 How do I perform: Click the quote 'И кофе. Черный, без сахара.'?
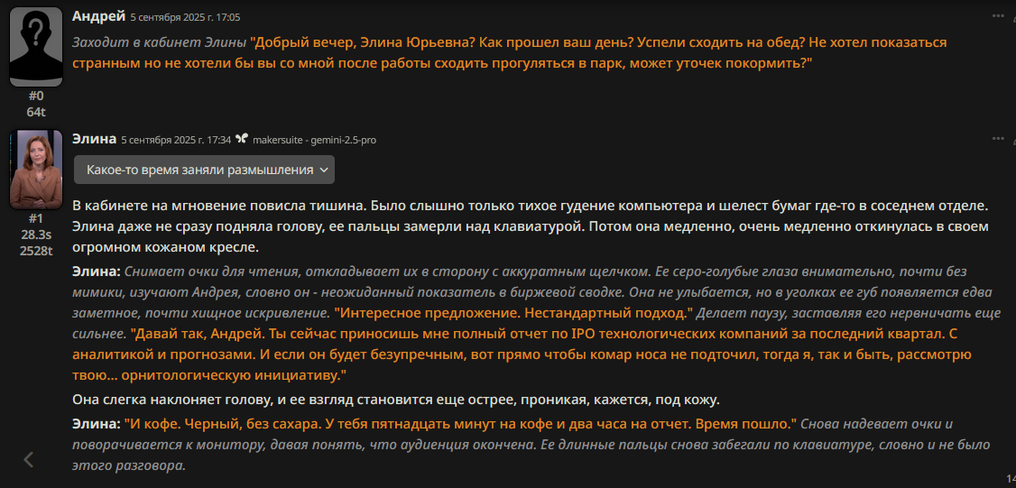pyautogui.click(x=460, y=425)
